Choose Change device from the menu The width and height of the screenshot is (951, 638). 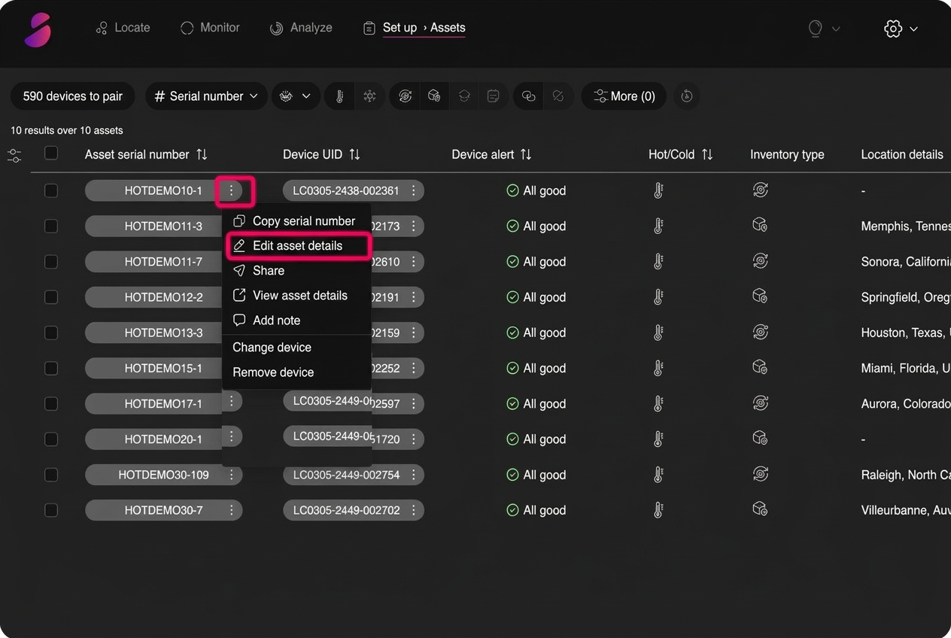coord(296,348)
